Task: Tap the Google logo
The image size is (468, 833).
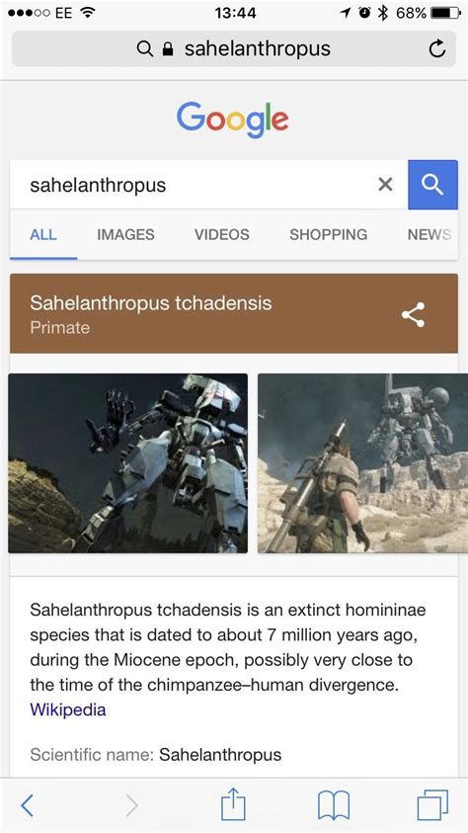Action: point(232,120)
